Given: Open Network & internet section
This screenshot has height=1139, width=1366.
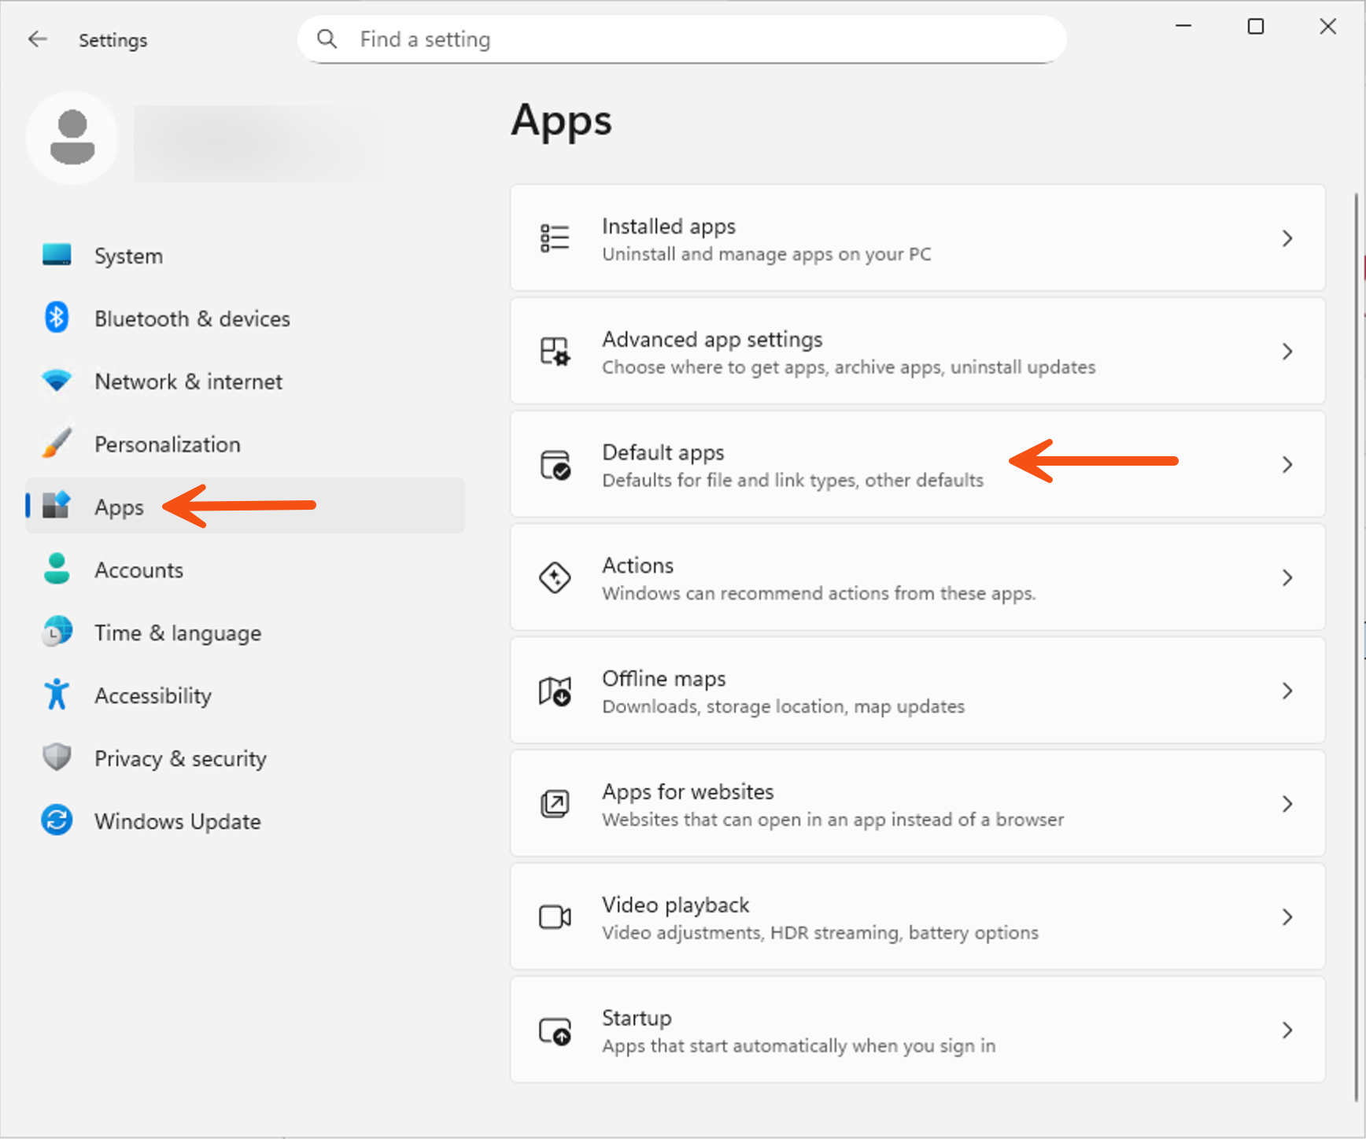Looking at the screenshot, I should [x=246, y=382].
